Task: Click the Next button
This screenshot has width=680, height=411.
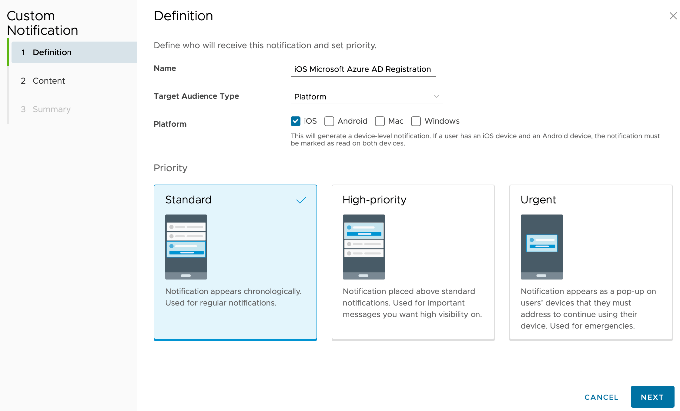Action: coord(652,397)
